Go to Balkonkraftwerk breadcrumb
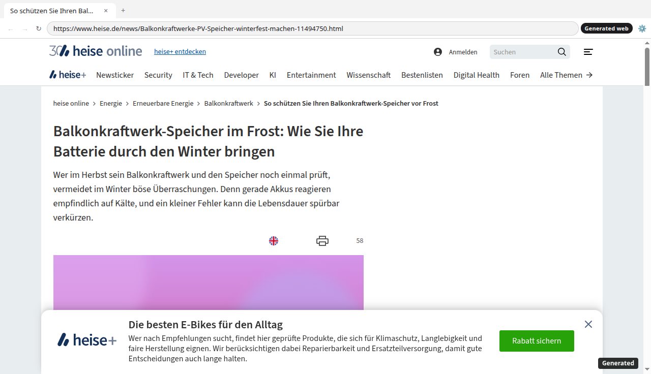Viewport: 651px width, 374px height. [229, 103]
